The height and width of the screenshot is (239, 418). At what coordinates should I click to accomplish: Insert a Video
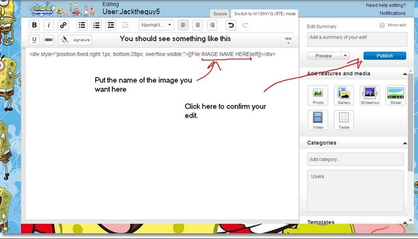[x=318, y=120]
